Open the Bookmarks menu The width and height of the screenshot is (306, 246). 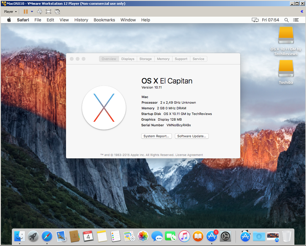click(104, 20)
